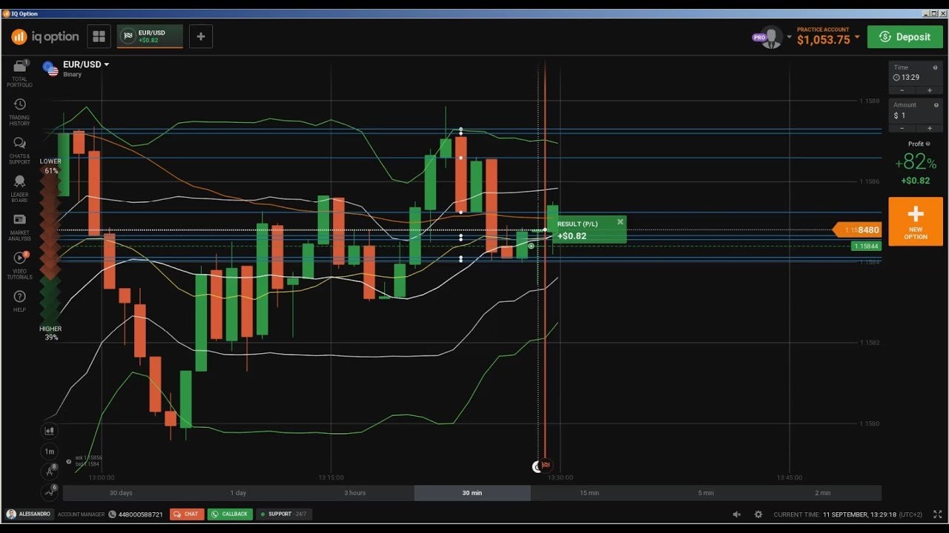Screen dimensions: 949x533
Task: Open settings gear in the bottom bar
Action: click(x=758, y=514)
